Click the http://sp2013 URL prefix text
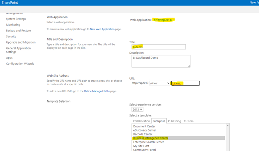 coord(140,83)
